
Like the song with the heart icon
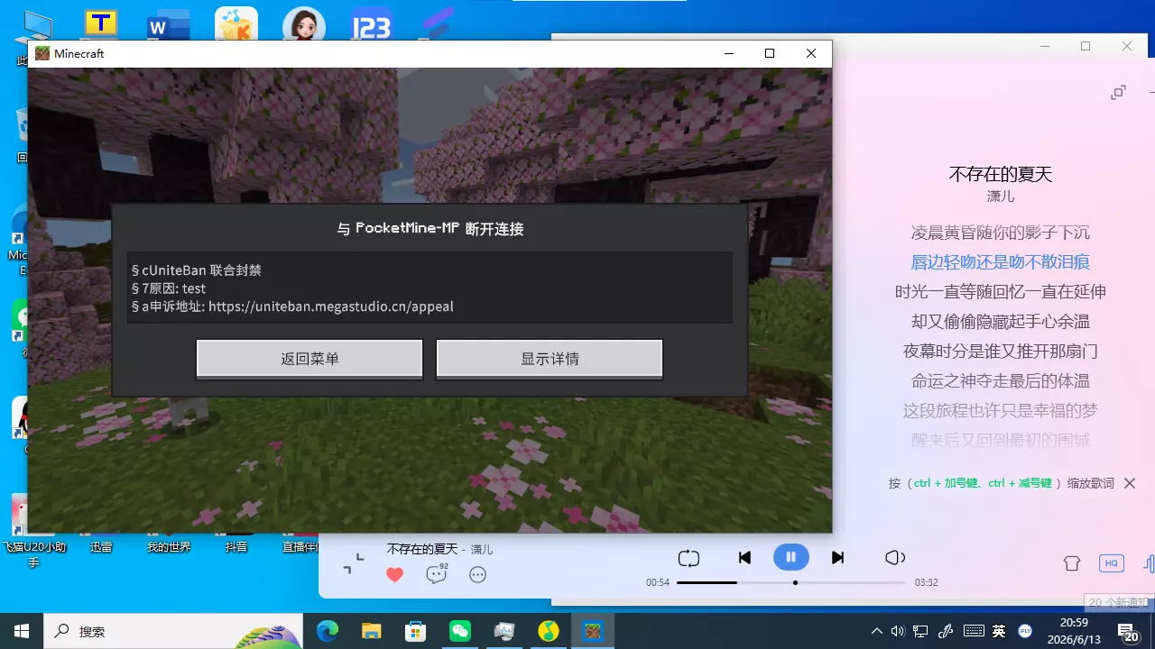coord(394,574)
